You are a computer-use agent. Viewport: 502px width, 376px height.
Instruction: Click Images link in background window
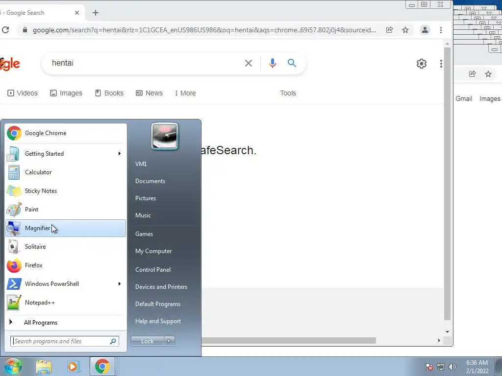[x=490, y=99]
